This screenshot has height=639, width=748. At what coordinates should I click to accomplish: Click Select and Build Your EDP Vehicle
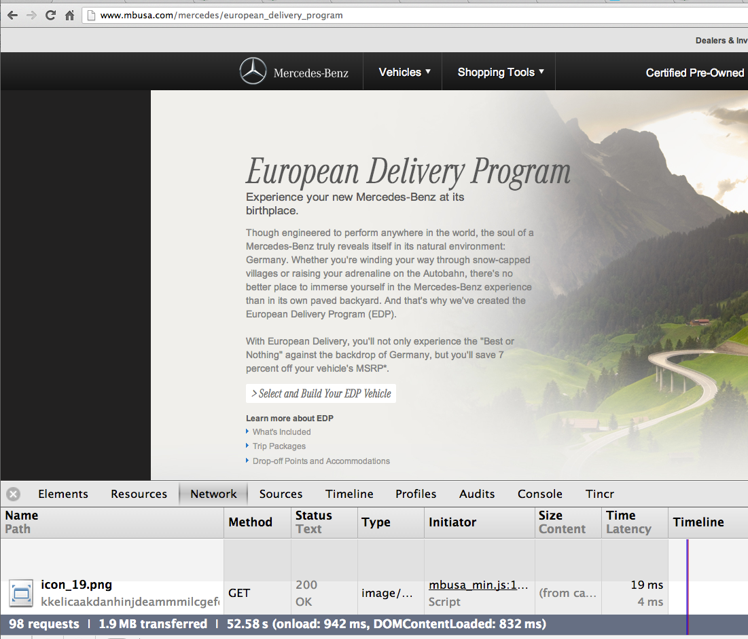point(321,393)
